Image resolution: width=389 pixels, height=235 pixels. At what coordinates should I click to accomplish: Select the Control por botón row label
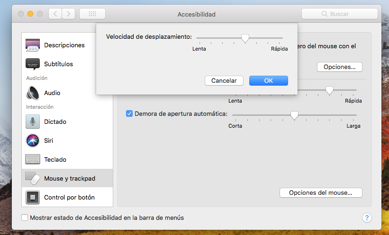(x=70, y=197)
